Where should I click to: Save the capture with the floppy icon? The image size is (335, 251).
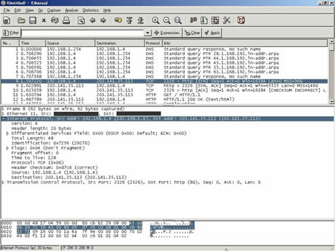click(x=33, y=20)
